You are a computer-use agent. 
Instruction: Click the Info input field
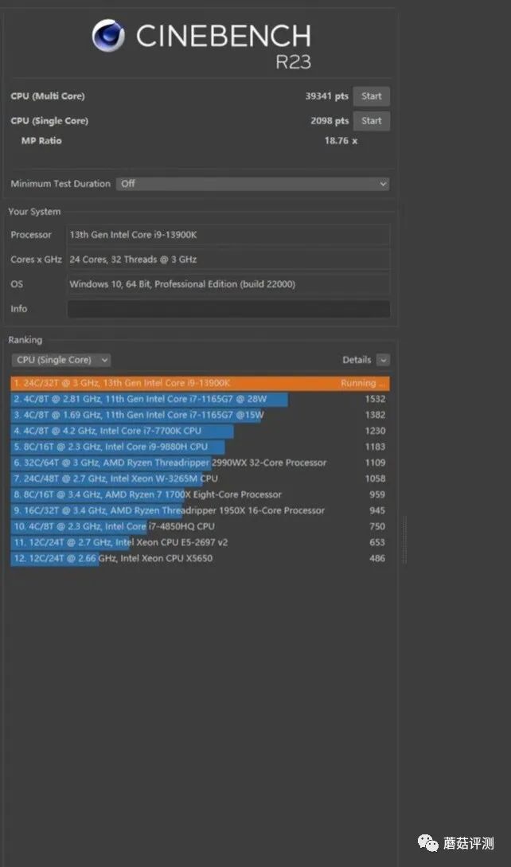point(228,309)
